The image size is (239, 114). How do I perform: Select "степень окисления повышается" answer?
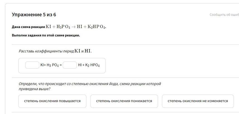click(52, 101)
